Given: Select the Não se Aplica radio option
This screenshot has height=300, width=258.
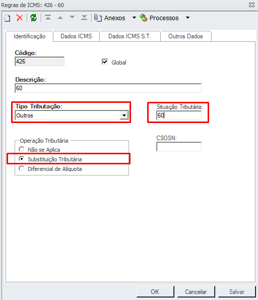Looking at the screenshot, I should click(x=22, y=149).
